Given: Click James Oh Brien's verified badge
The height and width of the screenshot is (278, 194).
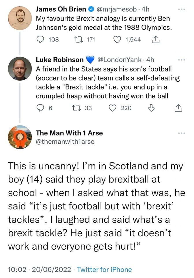Looking at the screenshot, I should tap(91, 9).
